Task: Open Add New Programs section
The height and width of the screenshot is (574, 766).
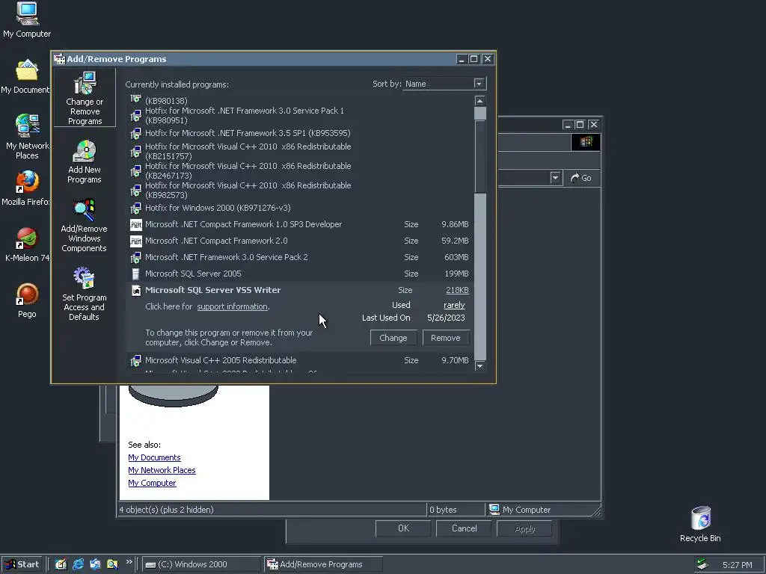Action: pos(85,162)
